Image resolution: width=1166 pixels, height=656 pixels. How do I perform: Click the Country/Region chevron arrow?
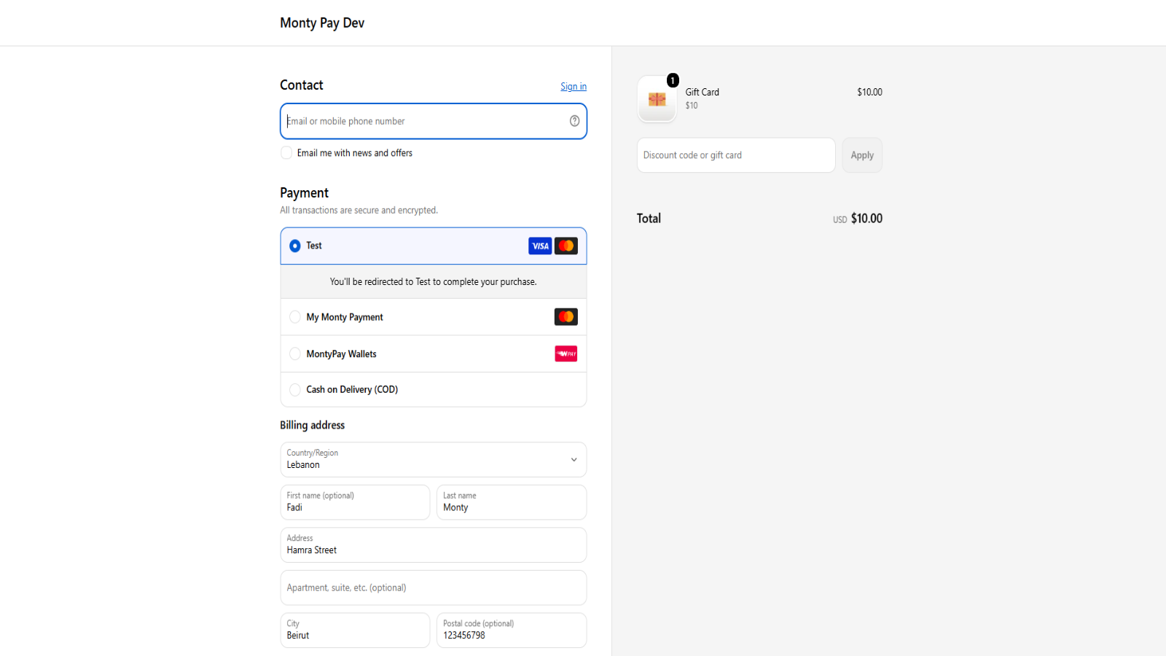pos(574,460)
